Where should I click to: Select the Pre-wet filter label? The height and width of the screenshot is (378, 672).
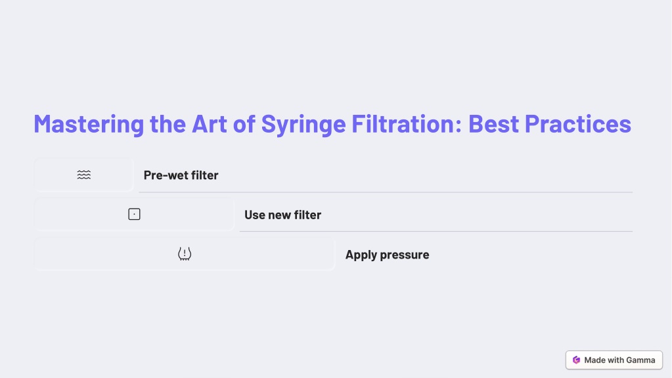coord(181,175)
